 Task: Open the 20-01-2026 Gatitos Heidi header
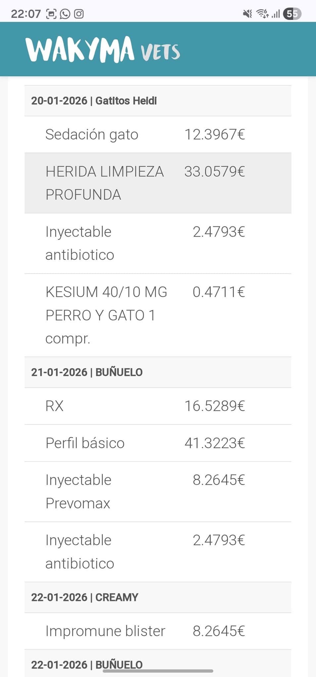(x=94, y=101)
